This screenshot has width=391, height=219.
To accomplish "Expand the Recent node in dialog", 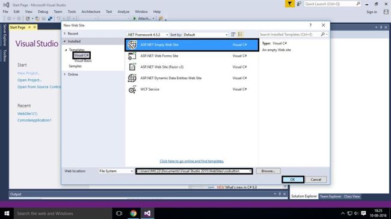I will 65,34.
